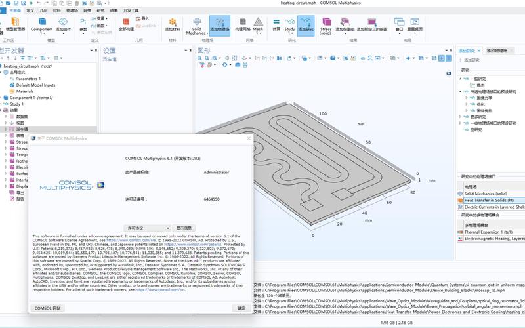Open the 函数 functions dropdown

pos(100,26)
